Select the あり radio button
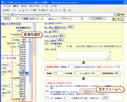The width and height of the screenshot is (127, 102). (x=56, y=46)
